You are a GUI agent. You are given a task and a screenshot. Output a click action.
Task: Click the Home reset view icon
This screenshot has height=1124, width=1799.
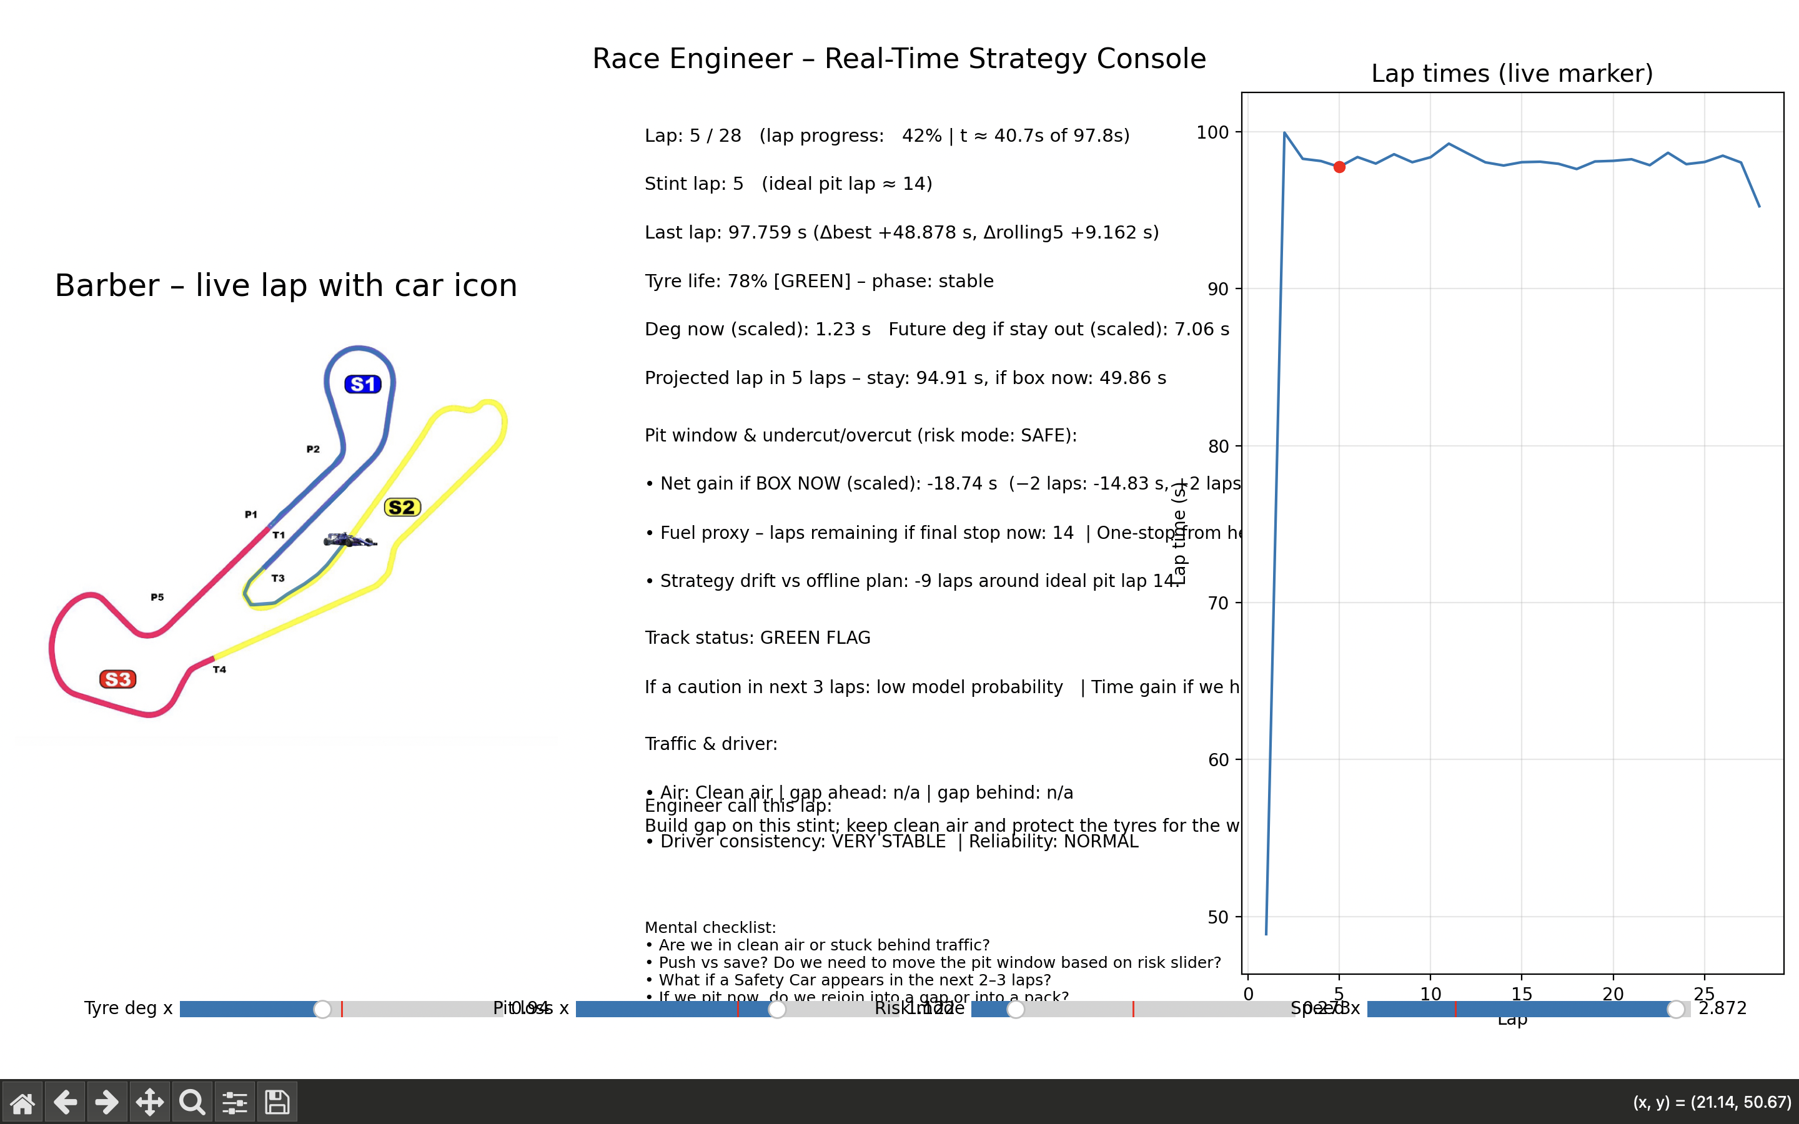pyautogui.click(x=22, y=1102)
